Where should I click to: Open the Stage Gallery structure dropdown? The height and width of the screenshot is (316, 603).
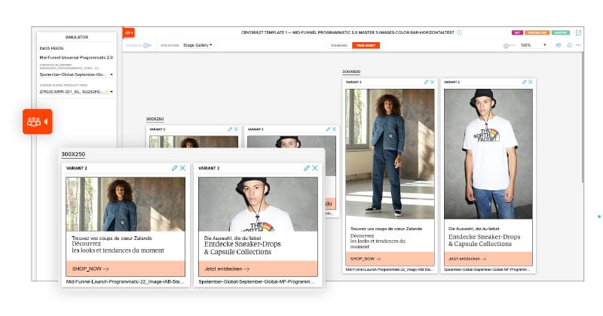pos(199,45)
